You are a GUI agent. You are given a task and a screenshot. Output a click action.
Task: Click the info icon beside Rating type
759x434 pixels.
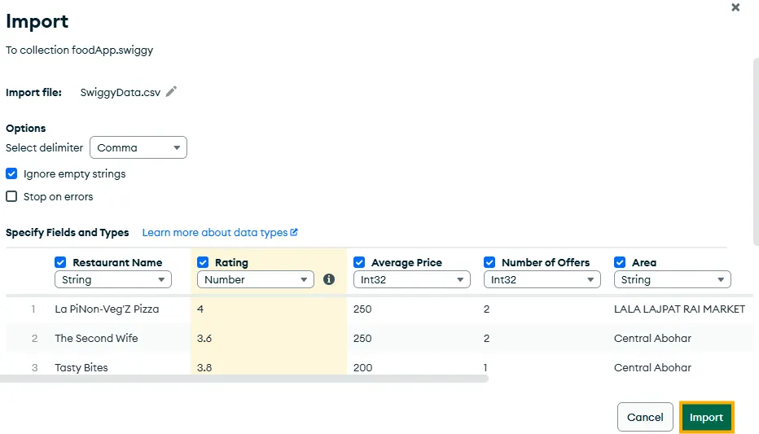pyautogui.click(x=329, y=279)
